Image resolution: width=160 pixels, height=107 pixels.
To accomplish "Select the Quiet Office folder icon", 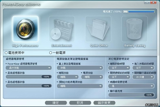I will pos(98,29).
